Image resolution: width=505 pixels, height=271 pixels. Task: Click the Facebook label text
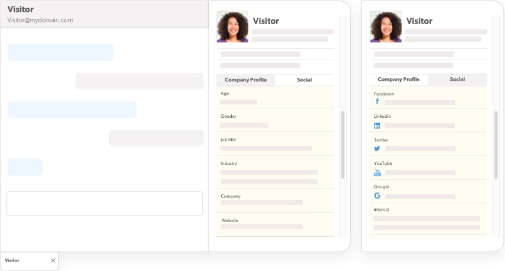click(384, 94)
